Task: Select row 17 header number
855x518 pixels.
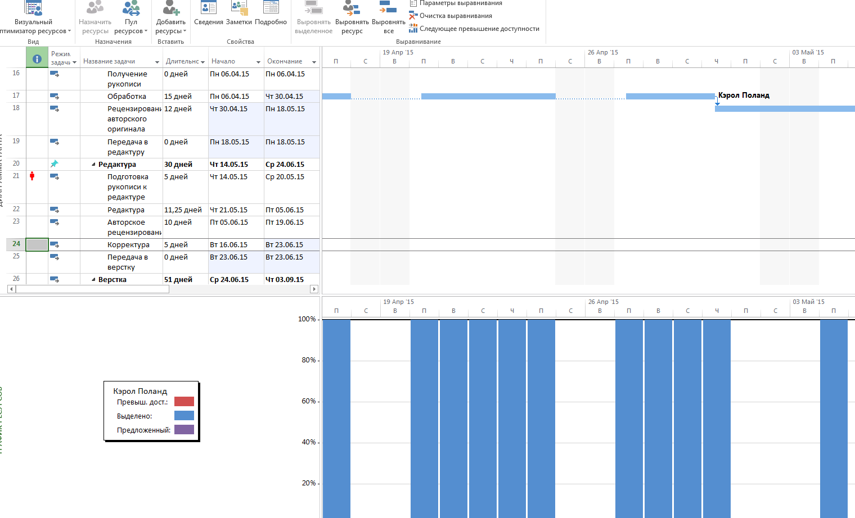Action: tap(16, 96)
